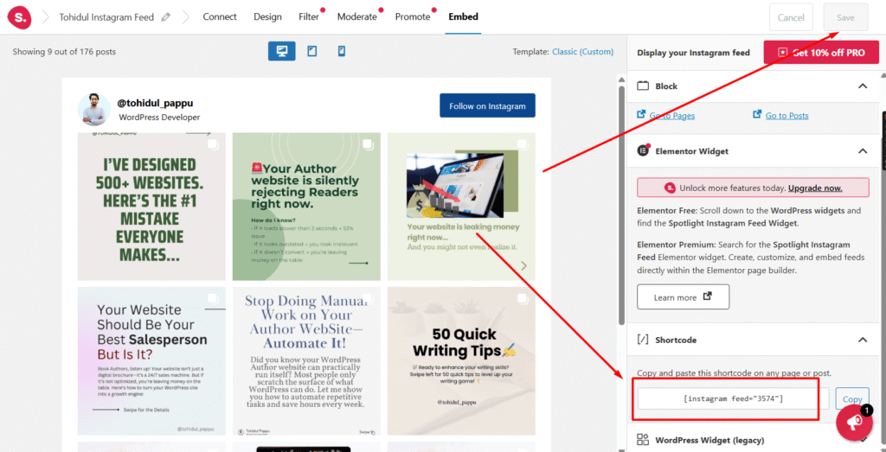
Task: Open the 50 Quick Writing Tips post
Action: click(x=461, y=361)
